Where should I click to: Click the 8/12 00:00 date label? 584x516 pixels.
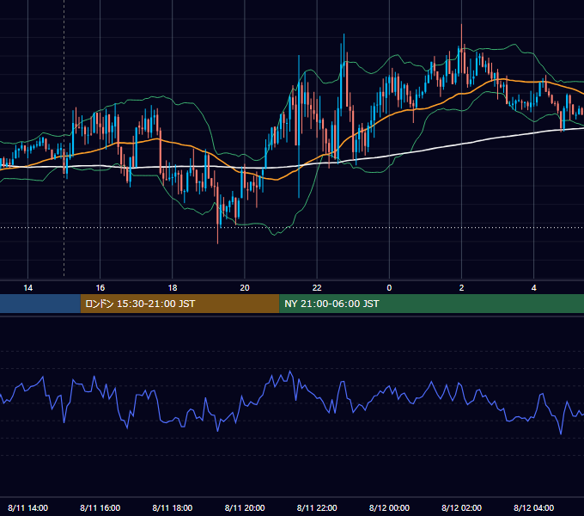389,507
